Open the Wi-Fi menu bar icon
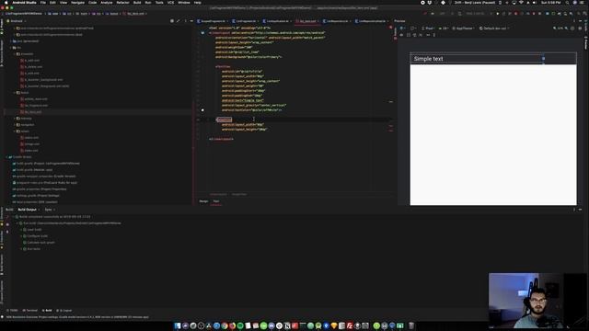 pos(521,2)
